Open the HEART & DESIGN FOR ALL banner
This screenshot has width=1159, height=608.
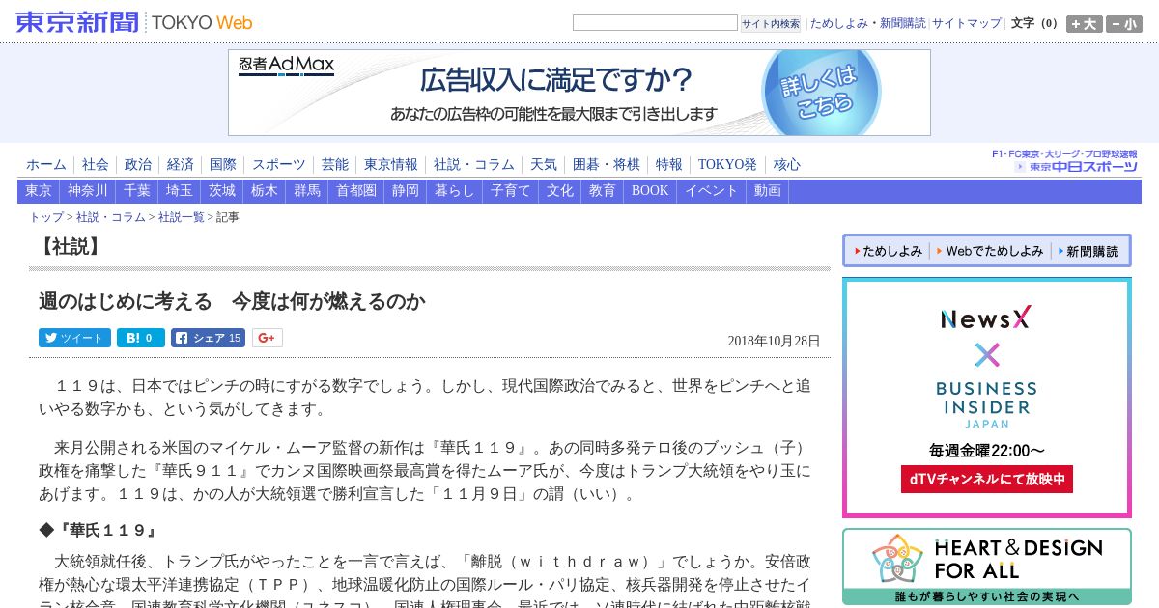pos(987,567)
